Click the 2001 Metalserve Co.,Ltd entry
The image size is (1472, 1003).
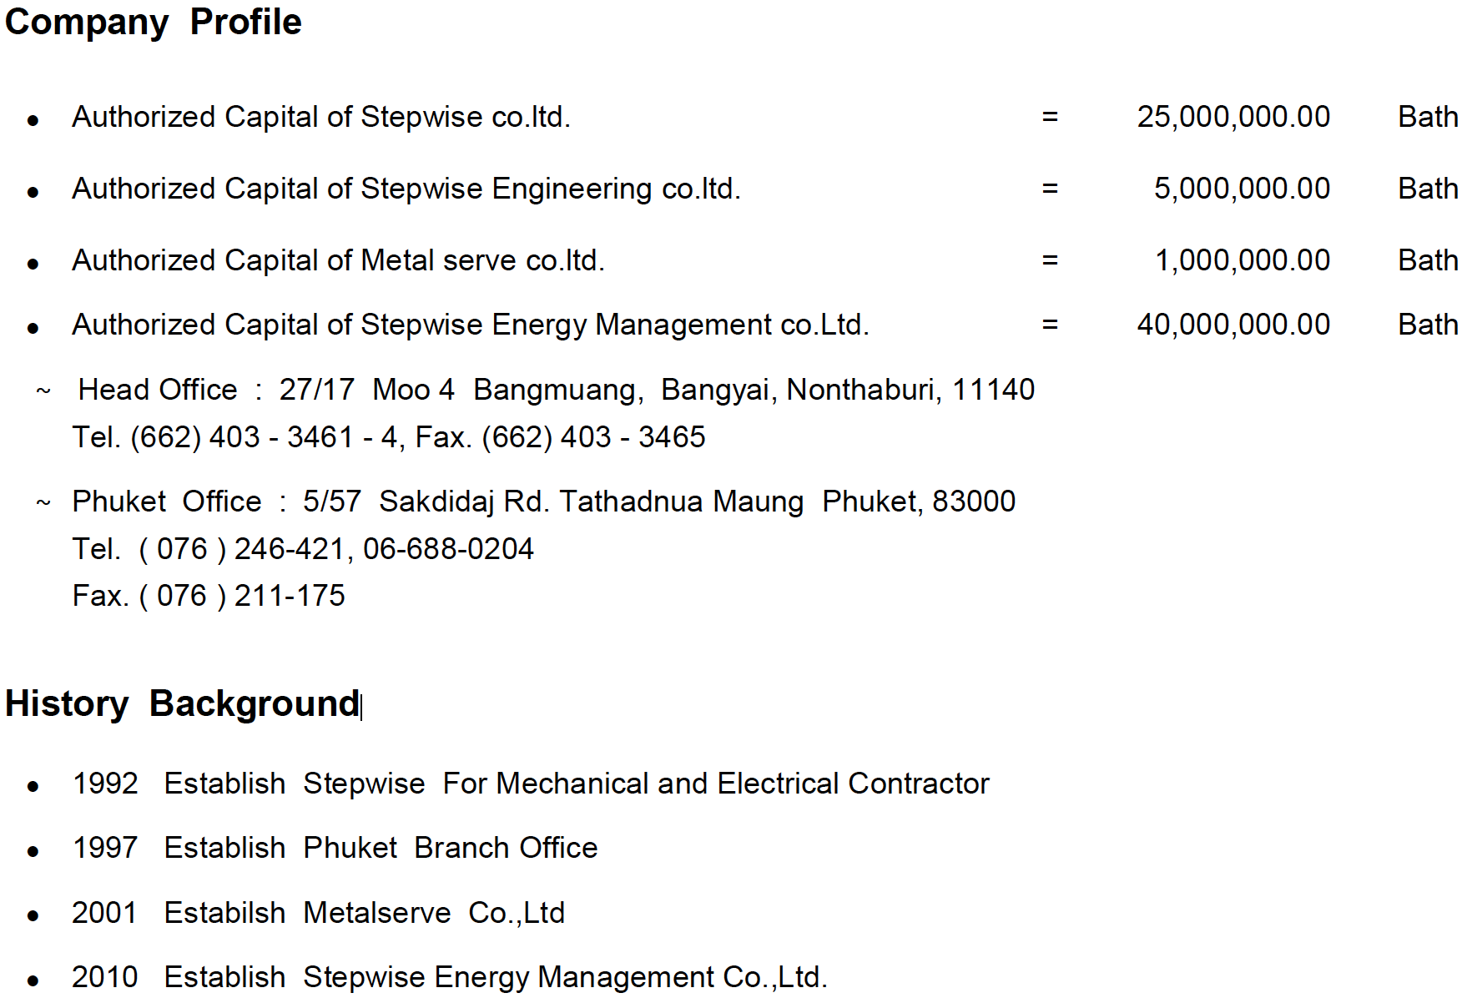pyautogui.click(x=318, y=913)
